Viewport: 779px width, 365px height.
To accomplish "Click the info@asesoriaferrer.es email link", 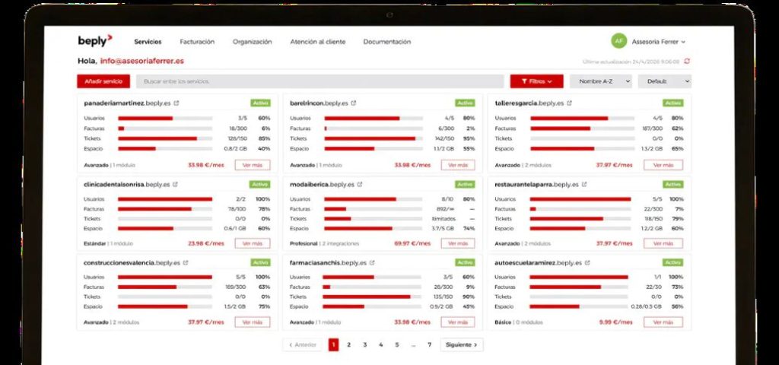I will 142,61.
